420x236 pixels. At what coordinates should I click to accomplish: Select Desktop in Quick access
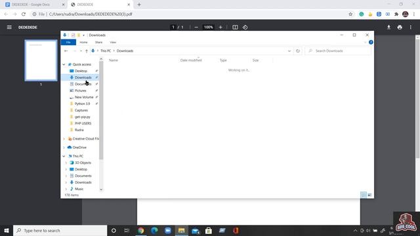pos(80,71)
